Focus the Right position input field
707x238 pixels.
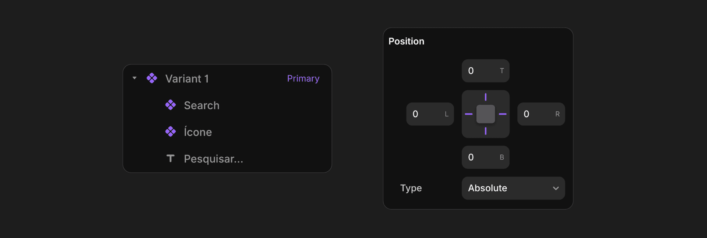[x=541, y=114]
